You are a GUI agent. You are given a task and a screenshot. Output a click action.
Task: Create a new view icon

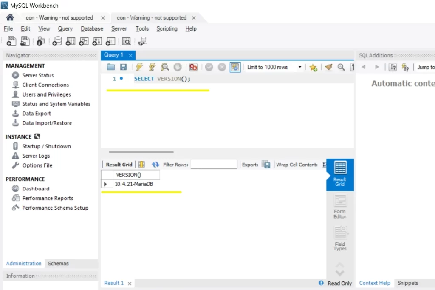[x=84, y=41]
